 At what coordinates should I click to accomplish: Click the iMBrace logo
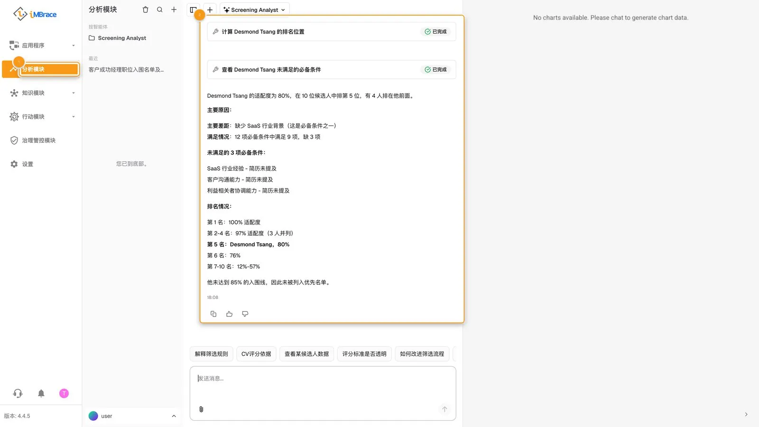[35, 14]
